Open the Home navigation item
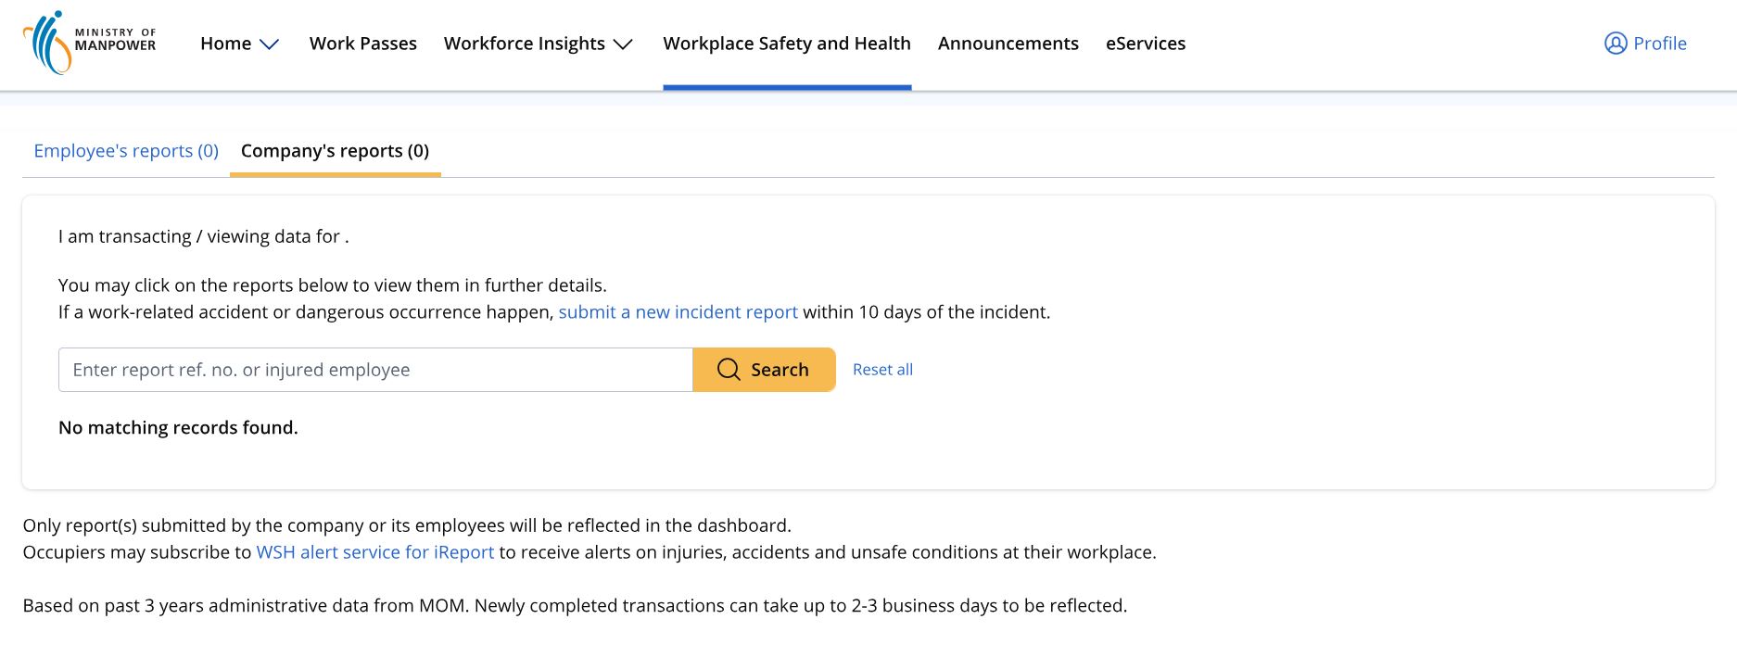 click(225, 44)
